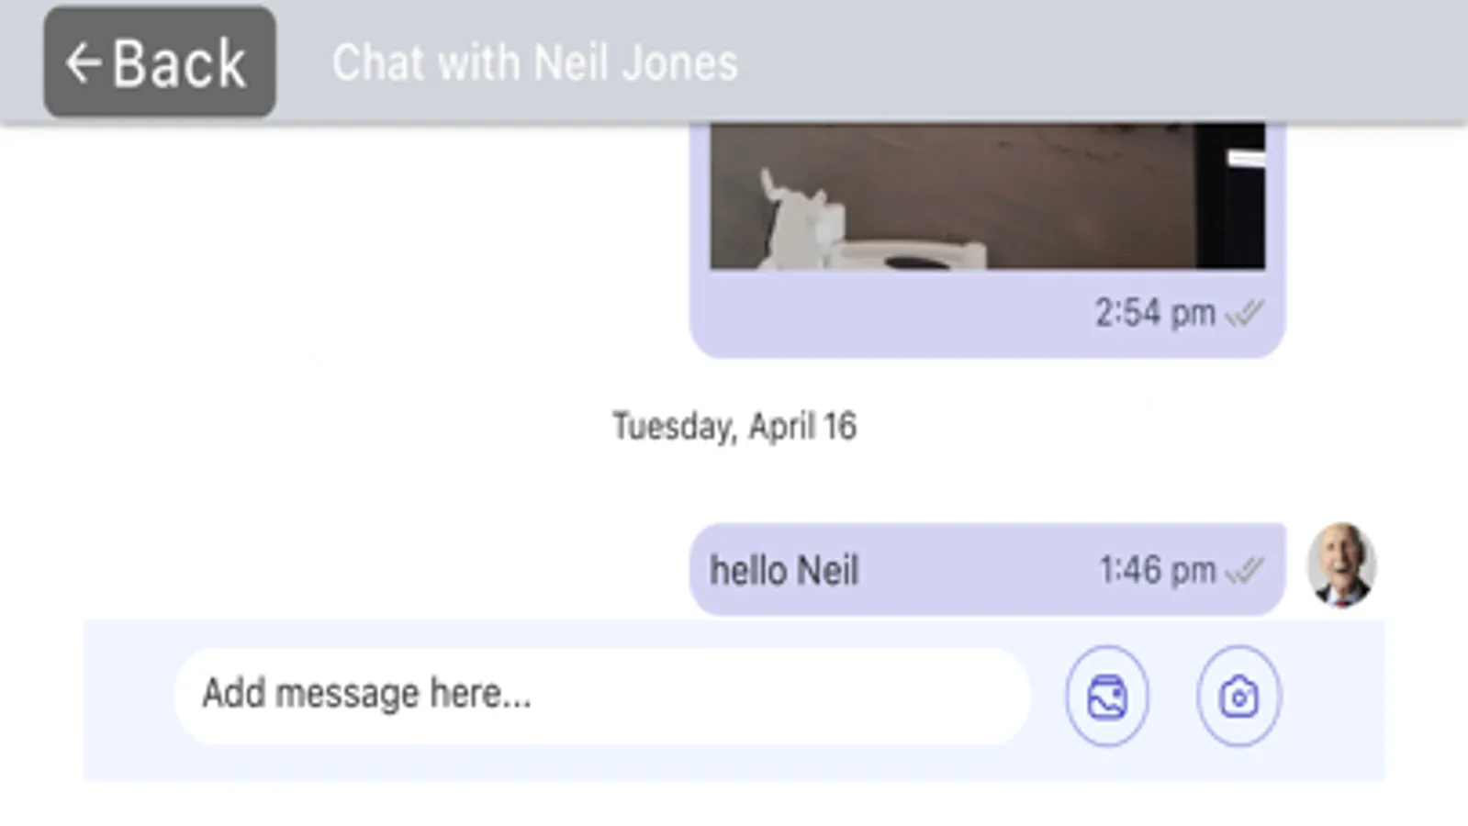
Task: Click the hello Neil message bubble
Action: 982,569
